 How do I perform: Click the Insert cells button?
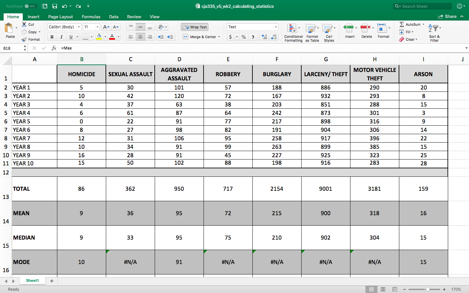350,31
